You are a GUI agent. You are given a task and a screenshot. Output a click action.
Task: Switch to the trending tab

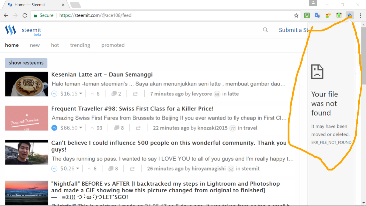pyautogui.click(x=80, y=45)
